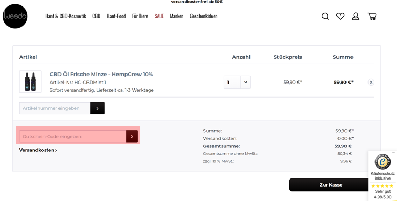Click the Gesamtsumme ohne MwSt. value 50,34 €
397x201 pixels.
(344, 154)
